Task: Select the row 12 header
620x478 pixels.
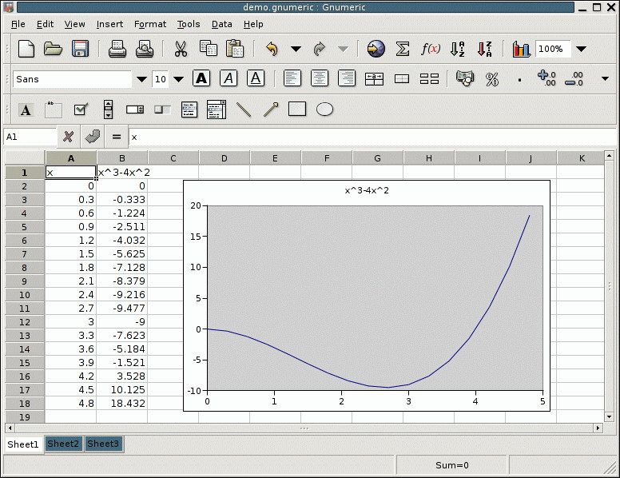Action: coord(25,321)
